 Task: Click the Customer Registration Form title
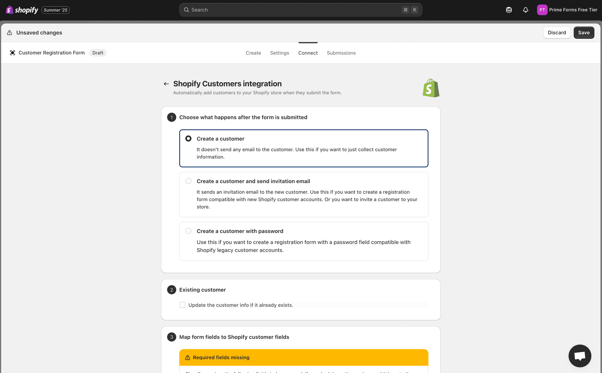[52, 53]
